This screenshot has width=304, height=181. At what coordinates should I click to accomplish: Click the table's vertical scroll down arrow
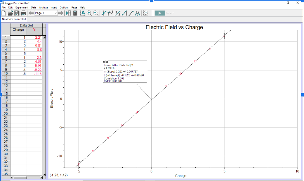coord(44,175)
